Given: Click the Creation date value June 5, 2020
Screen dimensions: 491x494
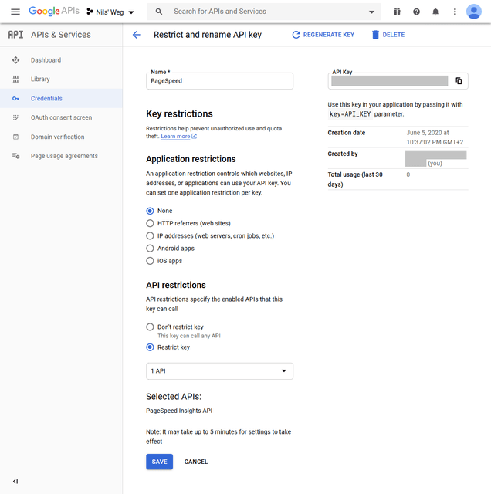Looking at the screenshot, I should [x=435, y=137].
